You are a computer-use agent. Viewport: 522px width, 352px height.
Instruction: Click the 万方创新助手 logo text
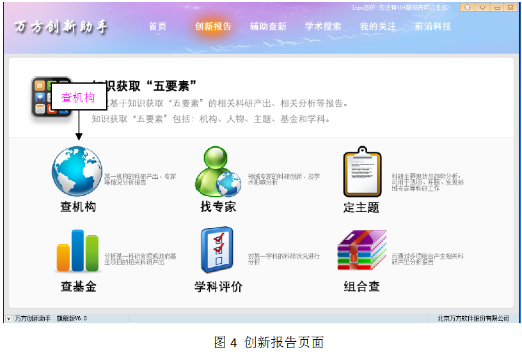(61, 27)
